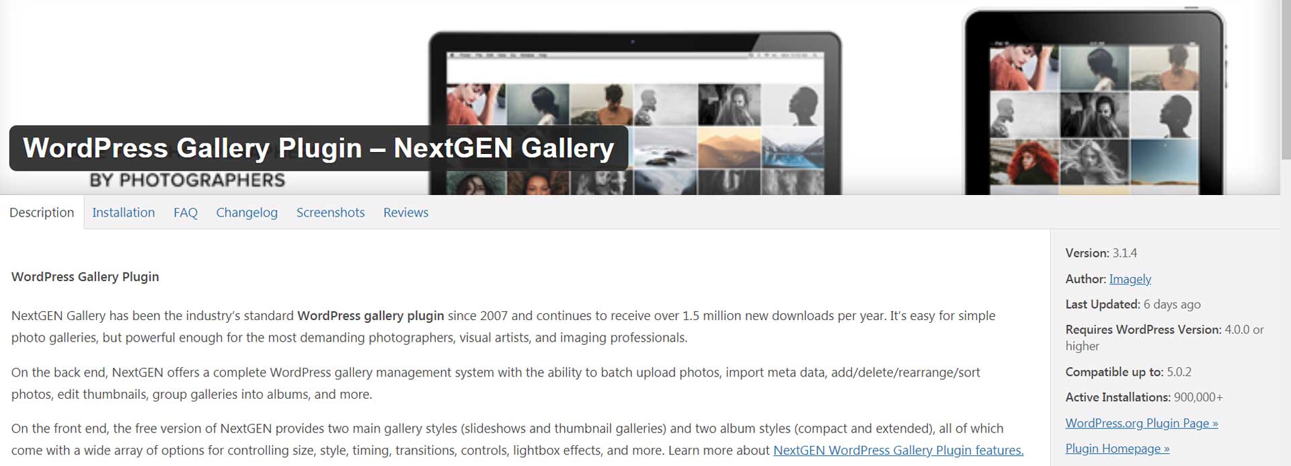
Task: Open the FAQ tab
Action: [x=186, y=212]
